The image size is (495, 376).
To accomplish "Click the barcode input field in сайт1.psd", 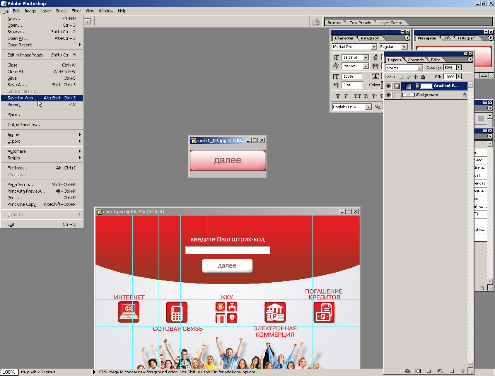I will pyautogui.click(x=228, y=250).
